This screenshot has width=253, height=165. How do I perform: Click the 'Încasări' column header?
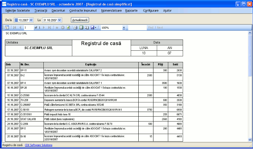pyautogui.click(x=146, y=65)
